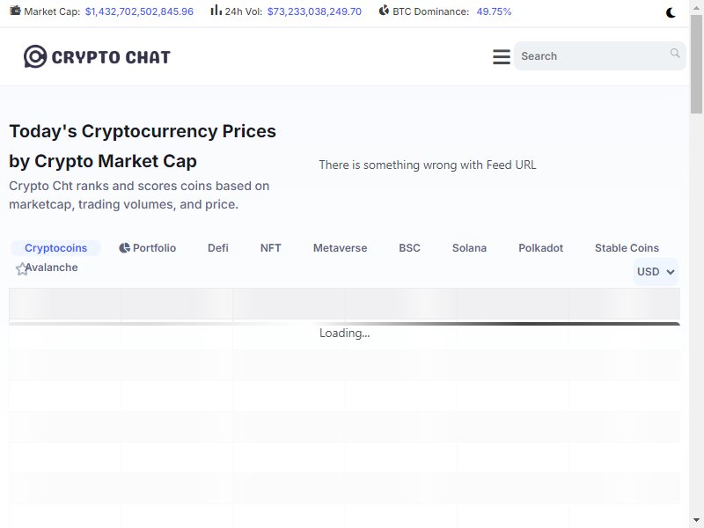Toggle dark mode with the moon icon
Image resolution: width=704 pixels, height=528 pixels.
click(671, 12)
